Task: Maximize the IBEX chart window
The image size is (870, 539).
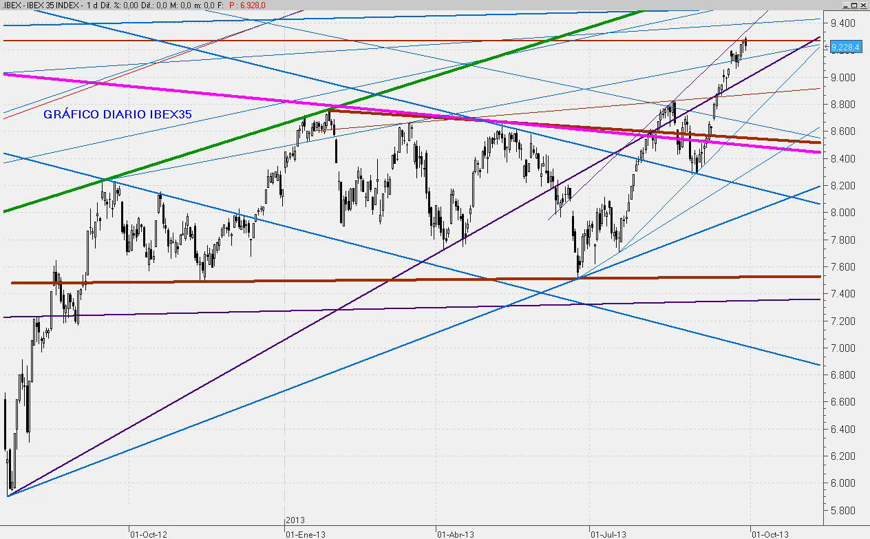Action: 853,5
